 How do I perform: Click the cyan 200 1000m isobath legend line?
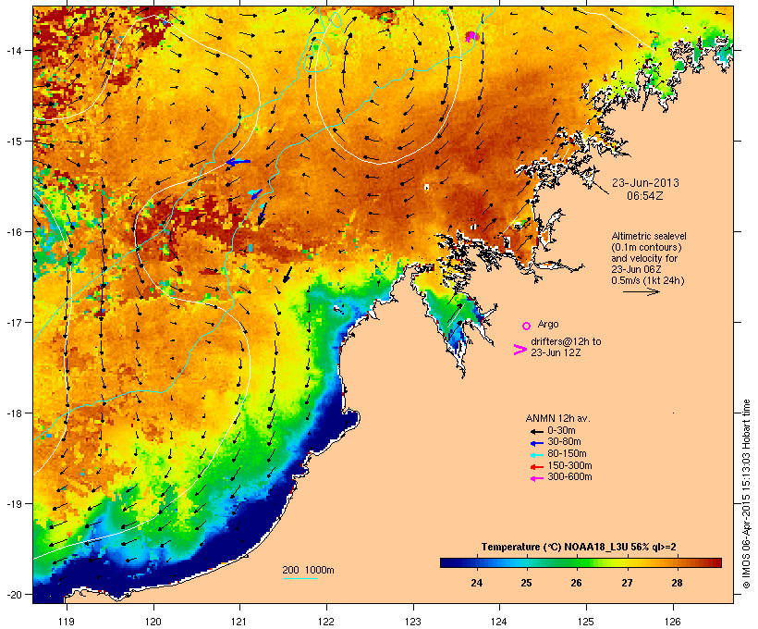[300, 578]
